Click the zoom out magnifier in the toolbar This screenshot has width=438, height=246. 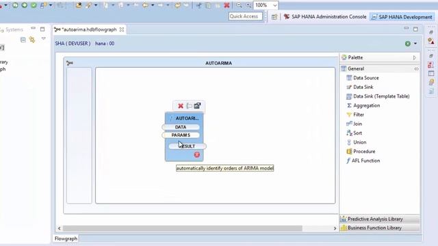pos(239,5)
